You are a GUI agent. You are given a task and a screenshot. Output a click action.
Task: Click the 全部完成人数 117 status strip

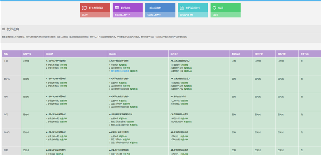[x=128, y=15]
